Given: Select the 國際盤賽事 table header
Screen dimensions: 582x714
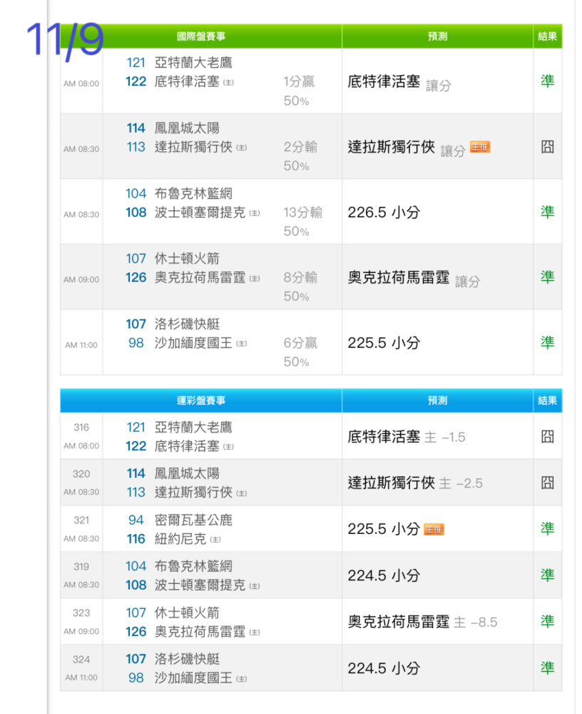Looking at the screenshot, I should 201,36.
